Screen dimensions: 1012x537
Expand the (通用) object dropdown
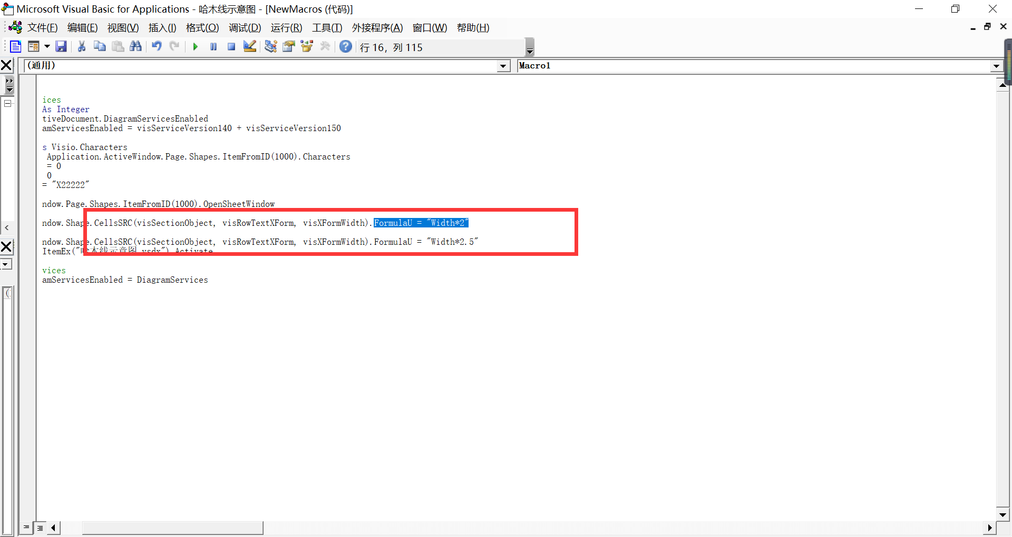pos(503,66)
